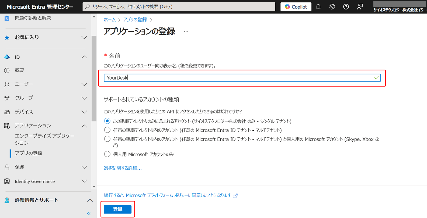Viewport: 427px width, 218px height.
Task: Open 問題の診断と解決 wrench icon
Action: click(x=7, y=18)
